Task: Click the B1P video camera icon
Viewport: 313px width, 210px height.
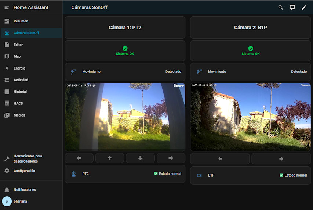Action: click(x=199, y=175)
